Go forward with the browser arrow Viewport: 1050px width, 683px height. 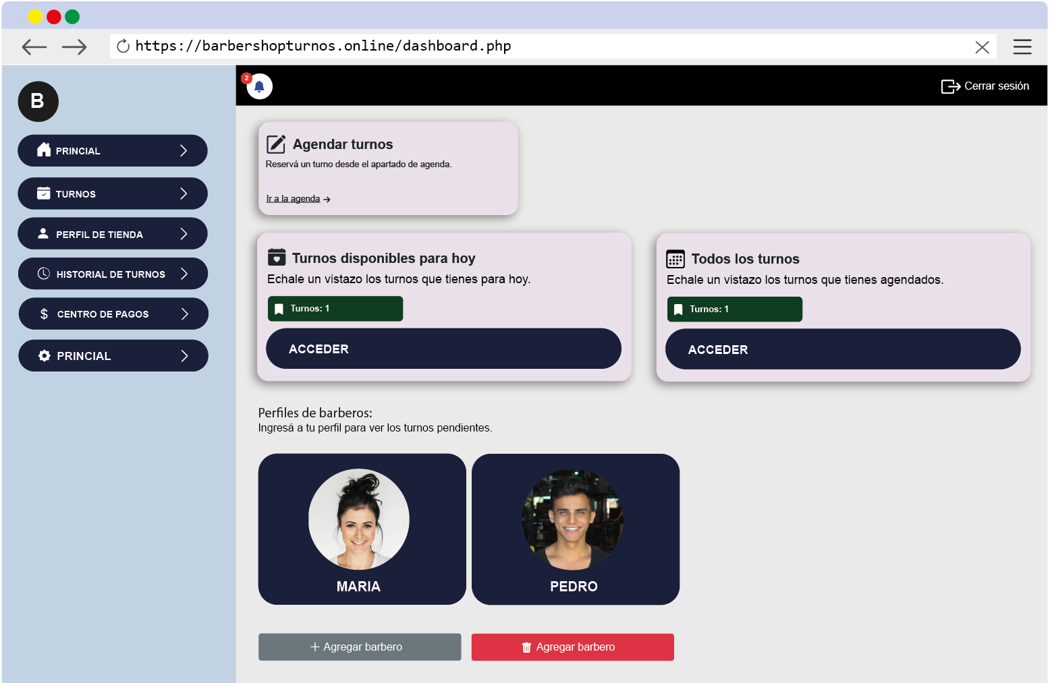74,47
